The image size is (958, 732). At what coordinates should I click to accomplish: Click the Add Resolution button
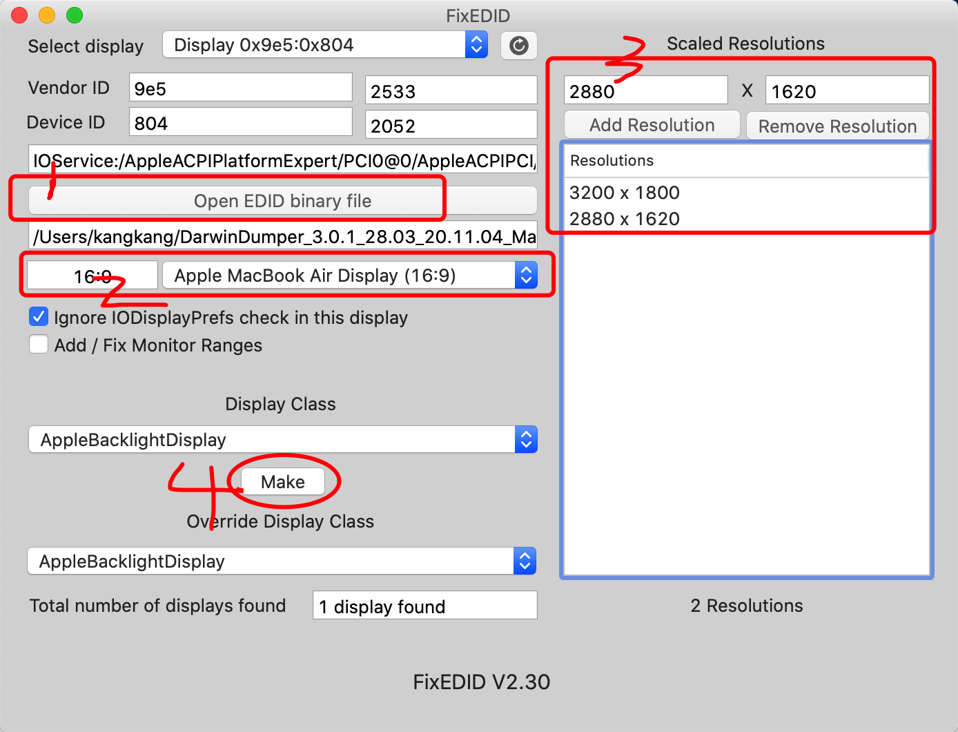tap(652, 125)
